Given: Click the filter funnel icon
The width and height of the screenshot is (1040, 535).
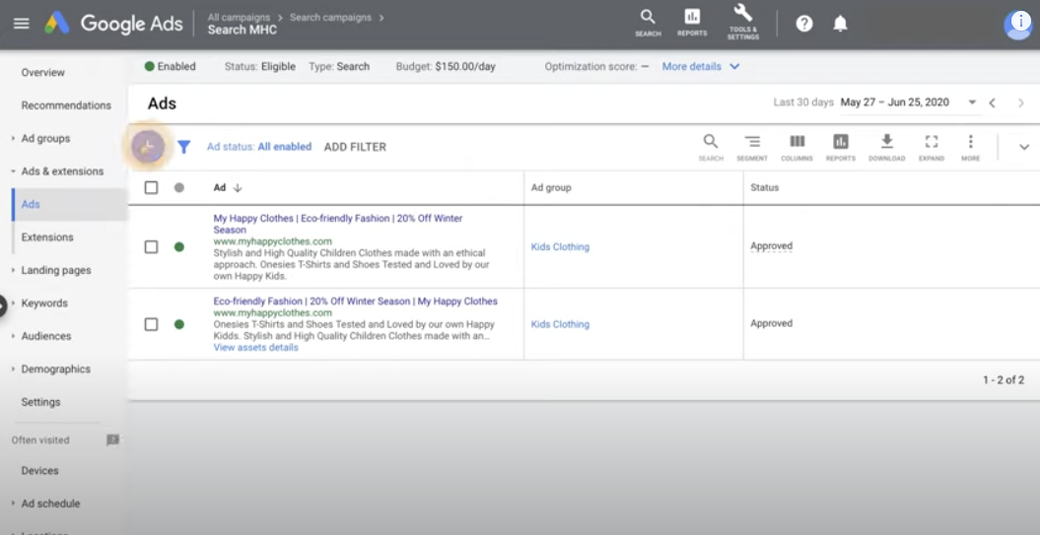Looking at the screenshot, I should point(183,147).
